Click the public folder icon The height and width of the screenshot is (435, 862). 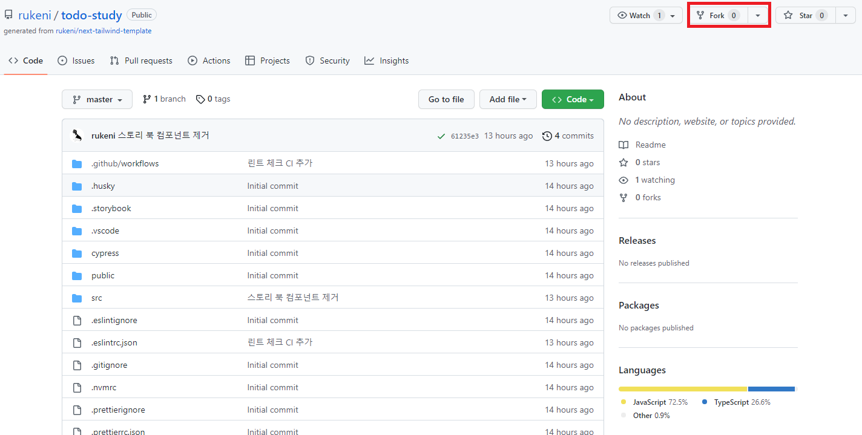[x=77, y=275]
